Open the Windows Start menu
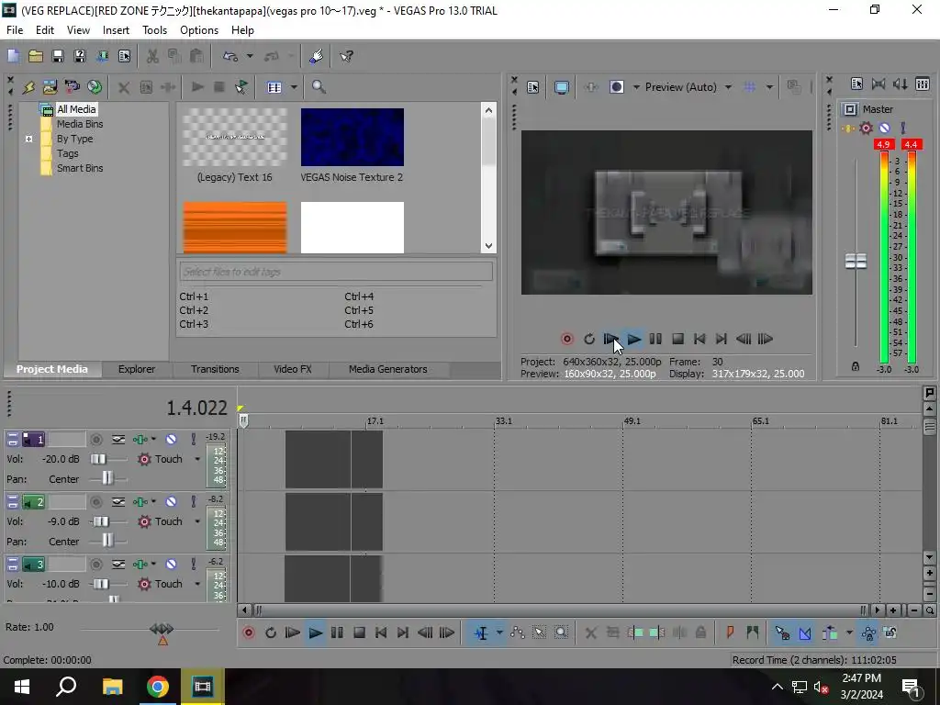This screenshot has height=705, width=940. 22,687
